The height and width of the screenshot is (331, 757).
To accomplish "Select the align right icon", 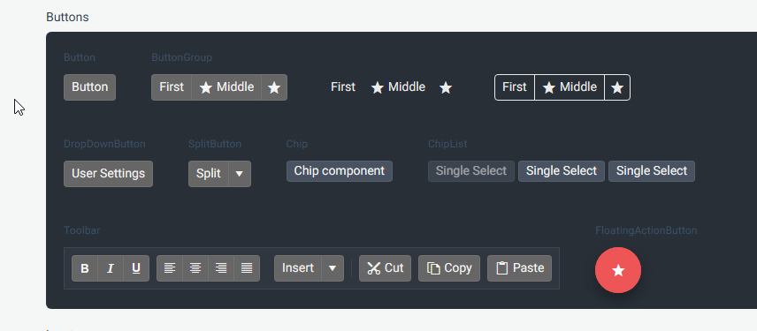I will click(221, 268).
